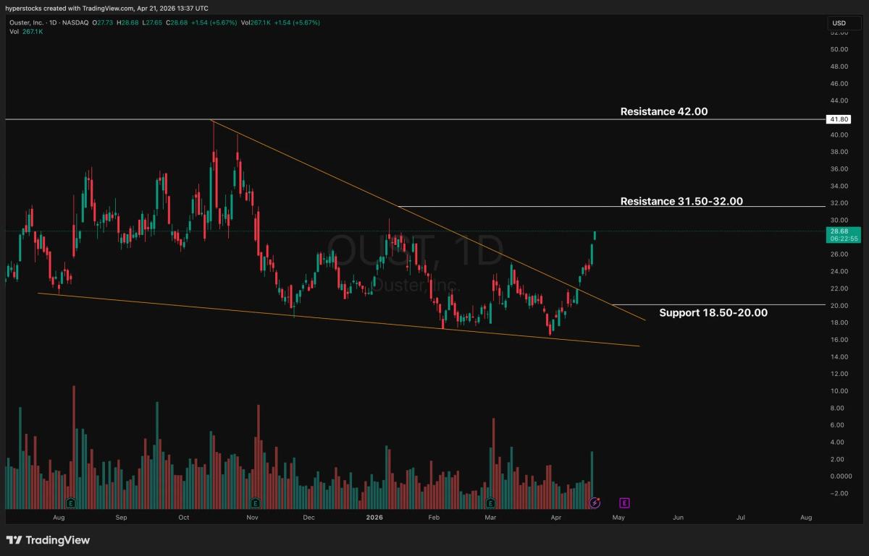
Task: Select the Support 18.50-20.00 text label
Action: pyautogui.click(x=713, y=313)
